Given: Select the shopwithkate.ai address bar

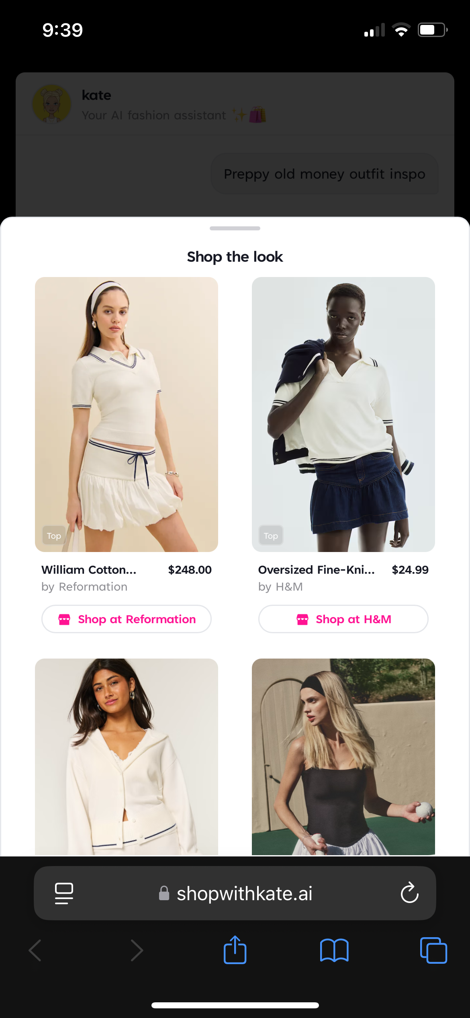Looking at the screenshot, I should [x=235, y=893].
